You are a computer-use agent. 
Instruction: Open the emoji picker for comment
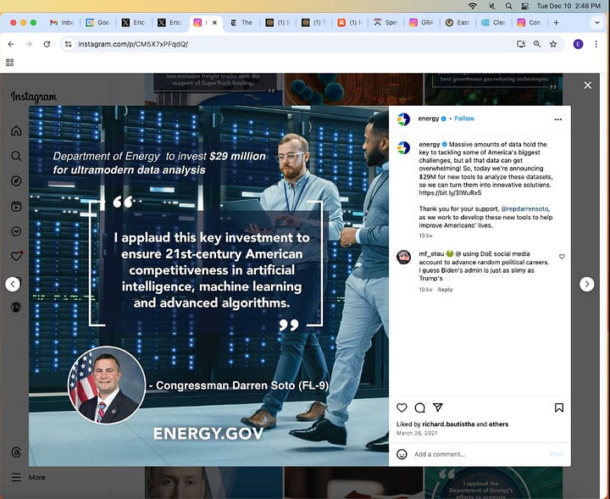click(x=402, y=454)
